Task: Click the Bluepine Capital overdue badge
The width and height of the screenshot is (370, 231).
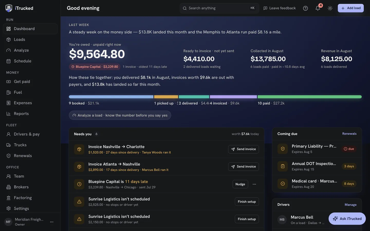Action: 95,67
